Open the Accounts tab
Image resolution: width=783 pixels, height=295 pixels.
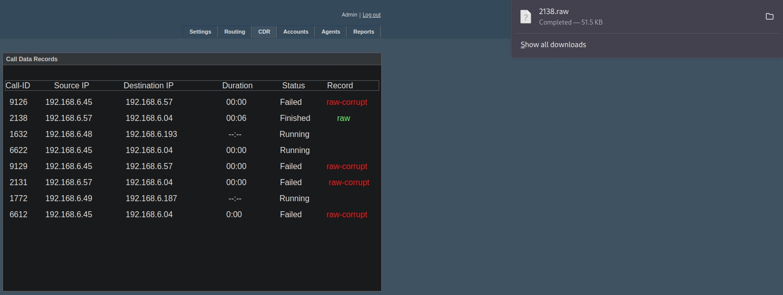point(295,32)
